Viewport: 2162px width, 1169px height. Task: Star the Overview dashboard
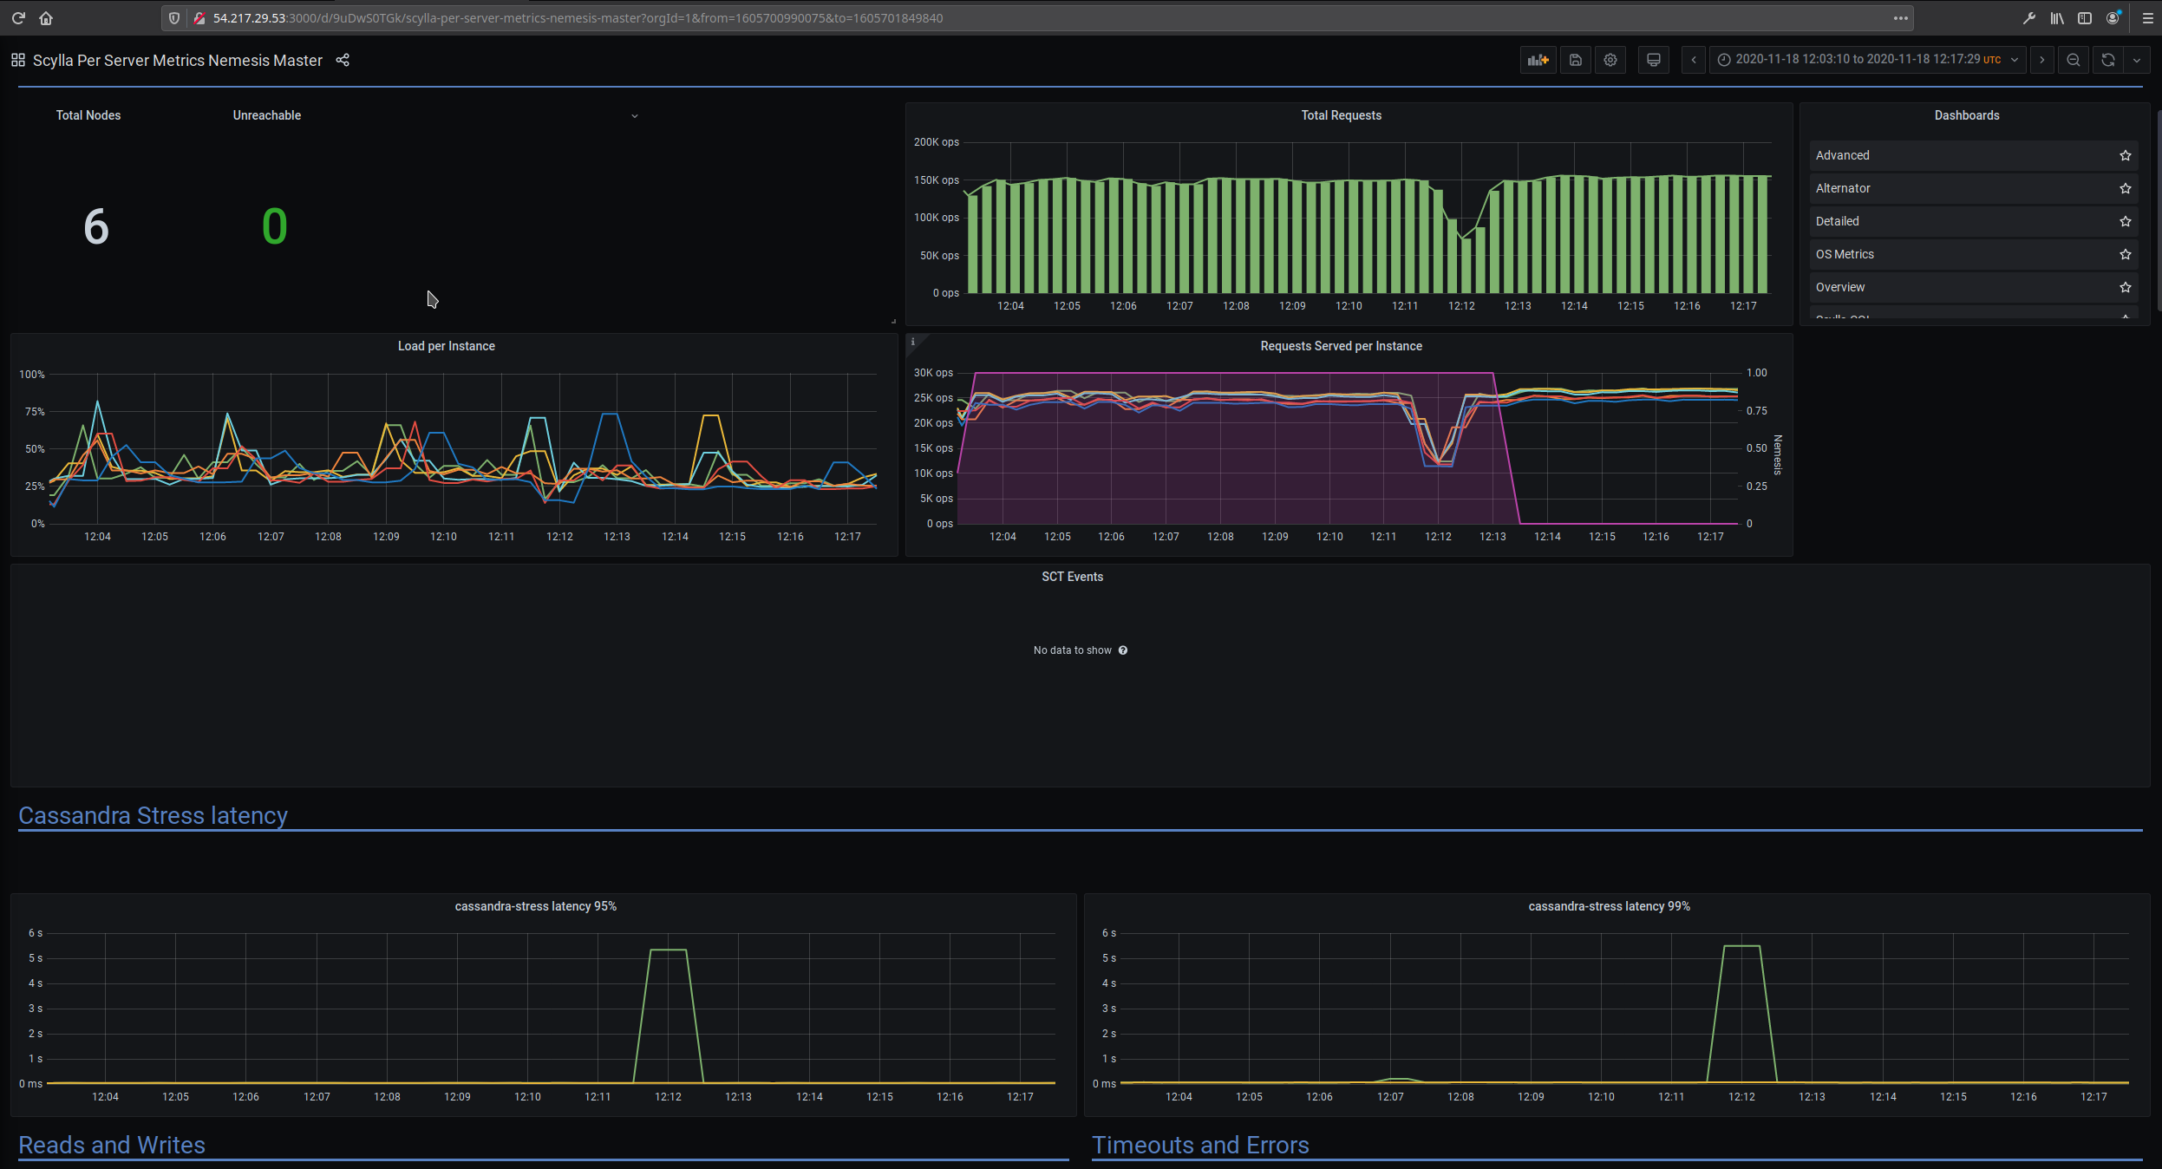[2125, 287]
